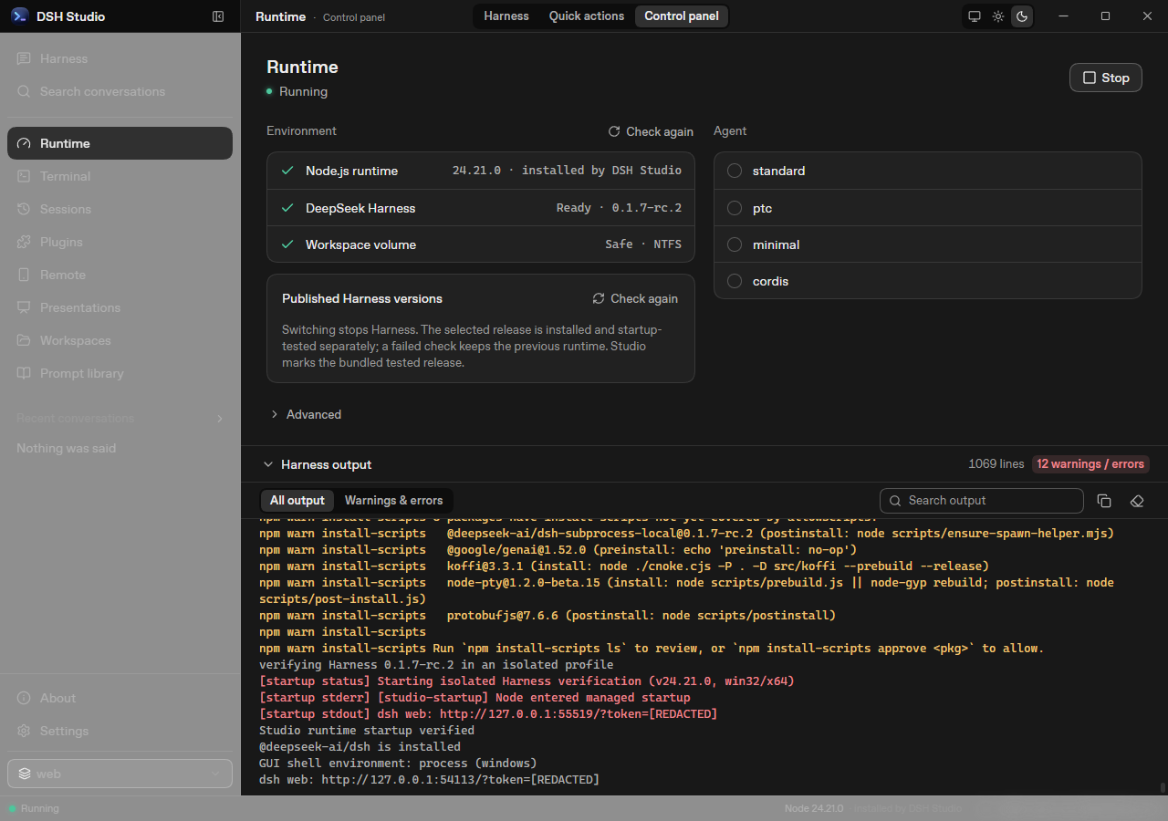The image size is (1168, 821).
Task: Select the cordis agent radio button
Action: pos(735,281)
